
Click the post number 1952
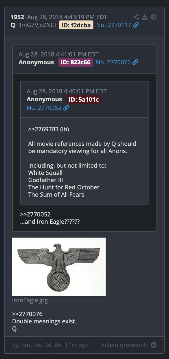click(x=17, y=17)
